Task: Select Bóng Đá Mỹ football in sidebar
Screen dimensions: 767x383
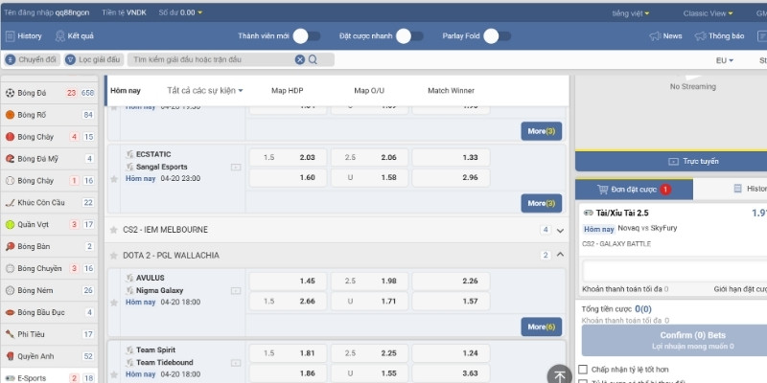Action: click(50, 159)
